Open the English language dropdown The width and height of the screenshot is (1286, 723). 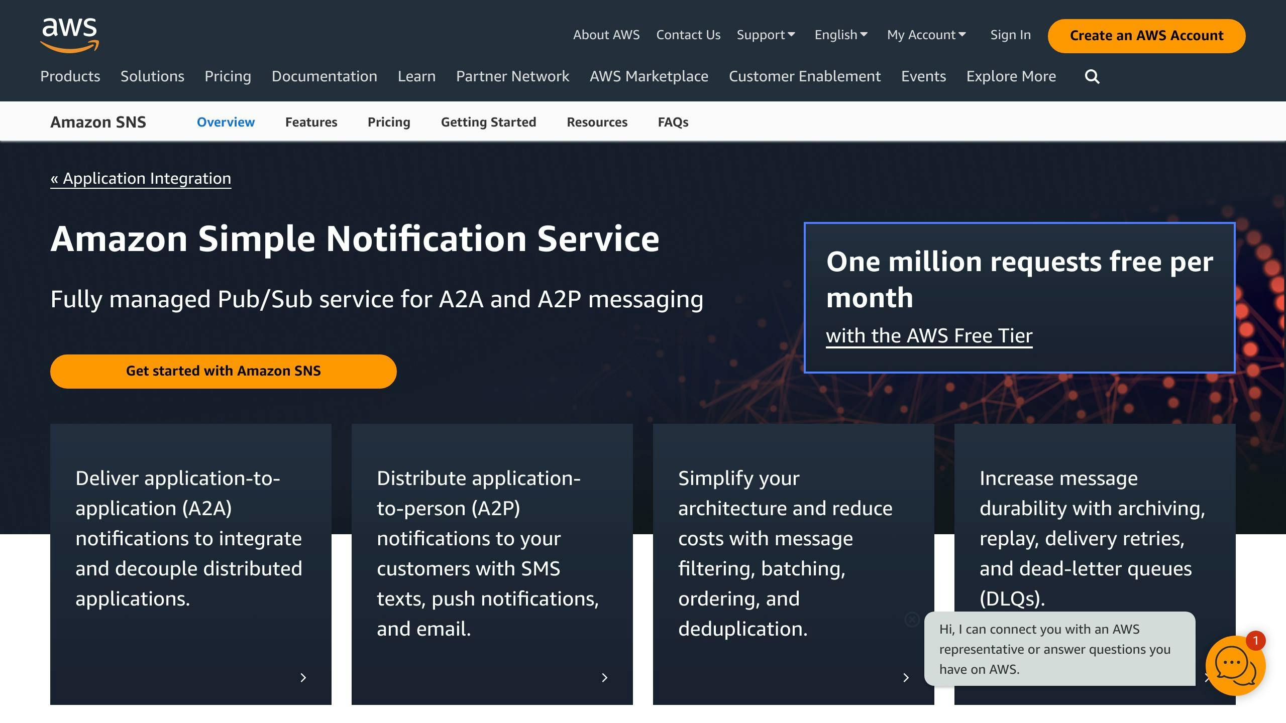pos(841,35)
